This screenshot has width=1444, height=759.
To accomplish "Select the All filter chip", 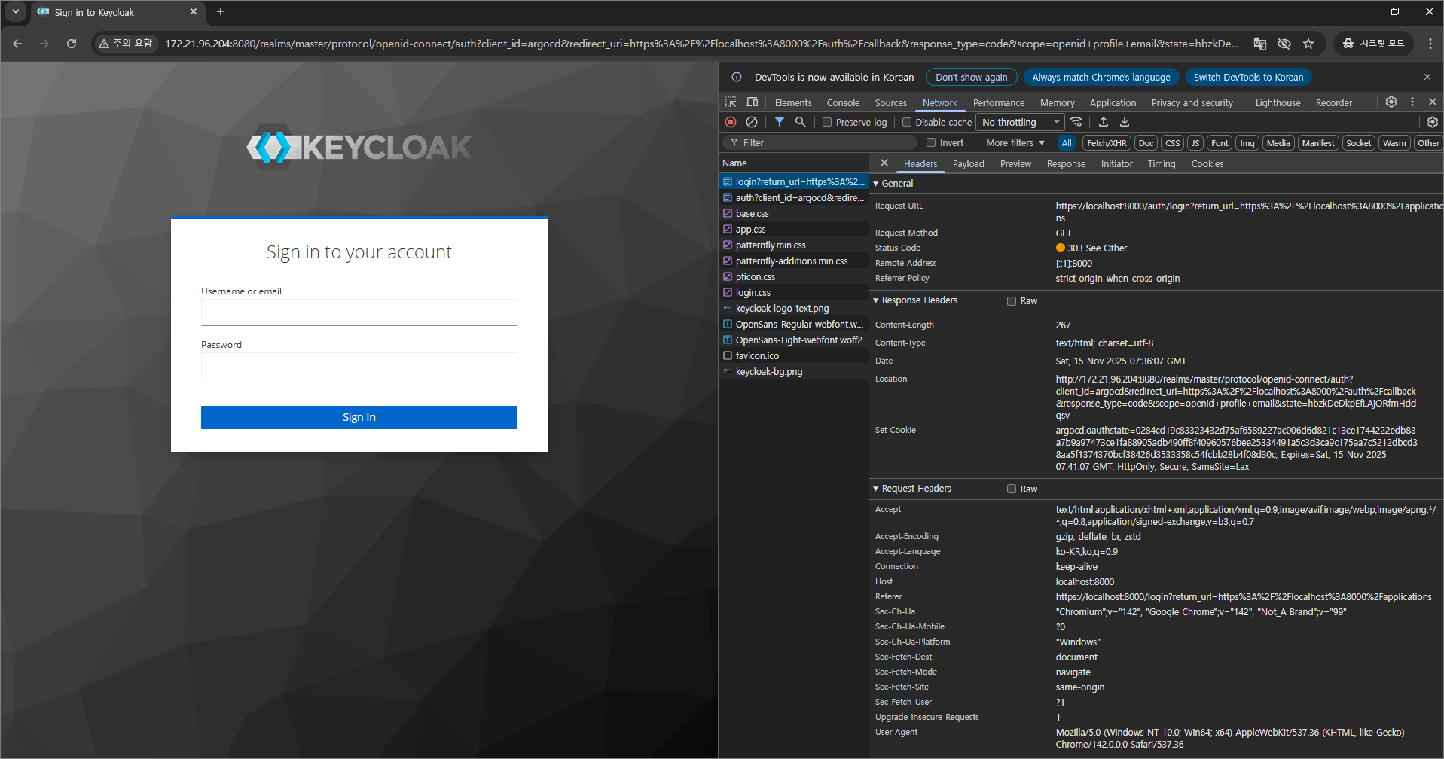I will tap(1067, 143).
